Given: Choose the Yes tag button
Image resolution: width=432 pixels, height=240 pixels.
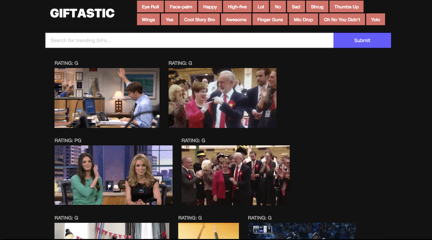Looking at the screenshot, I should (x=169, y=20).
